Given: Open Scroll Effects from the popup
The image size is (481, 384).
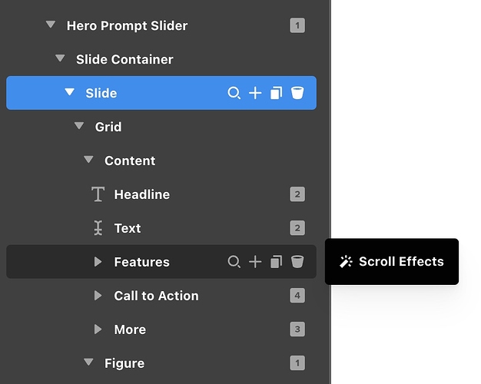Looking at the screenshot, I should tap(392, 262).
